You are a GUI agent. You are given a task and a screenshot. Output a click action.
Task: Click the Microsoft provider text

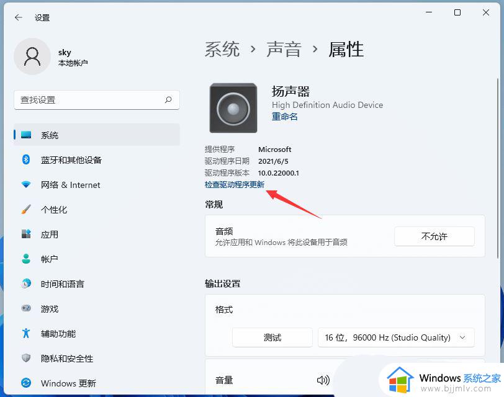click(x=274, y=149)
